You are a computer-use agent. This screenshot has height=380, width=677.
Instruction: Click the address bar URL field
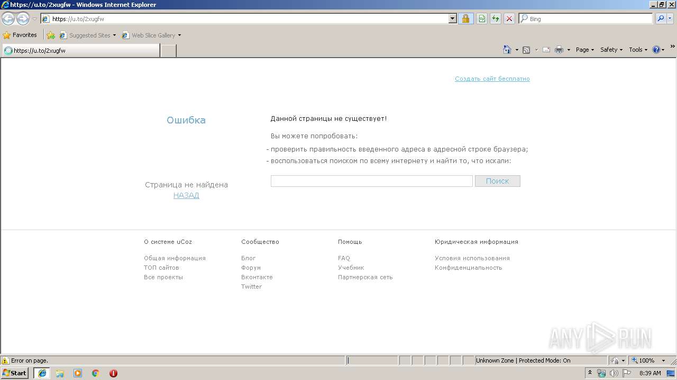click(x=244, y=18)
